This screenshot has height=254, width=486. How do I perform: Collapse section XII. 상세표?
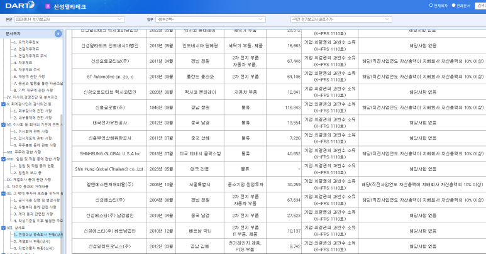(3, 228)
